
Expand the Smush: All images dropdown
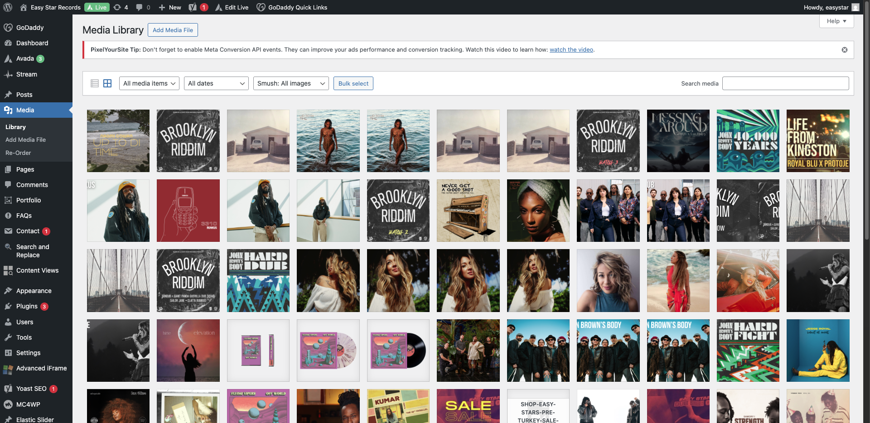click(291, 83)
